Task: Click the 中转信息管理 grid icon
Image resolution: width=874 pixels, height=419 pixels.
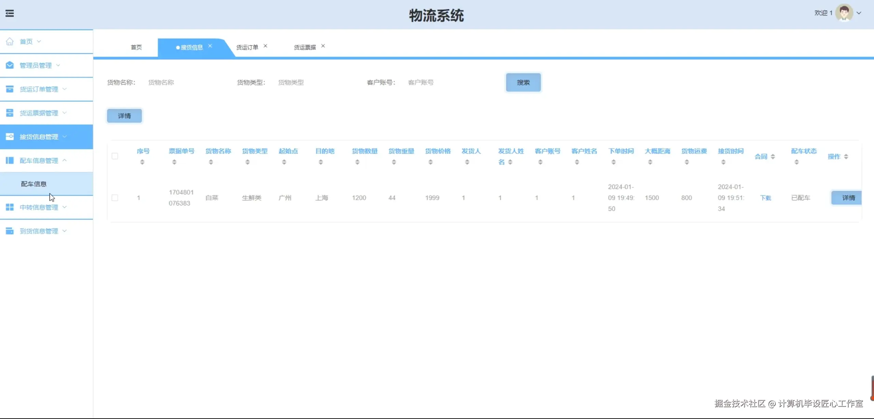Action: coord(10,207)
